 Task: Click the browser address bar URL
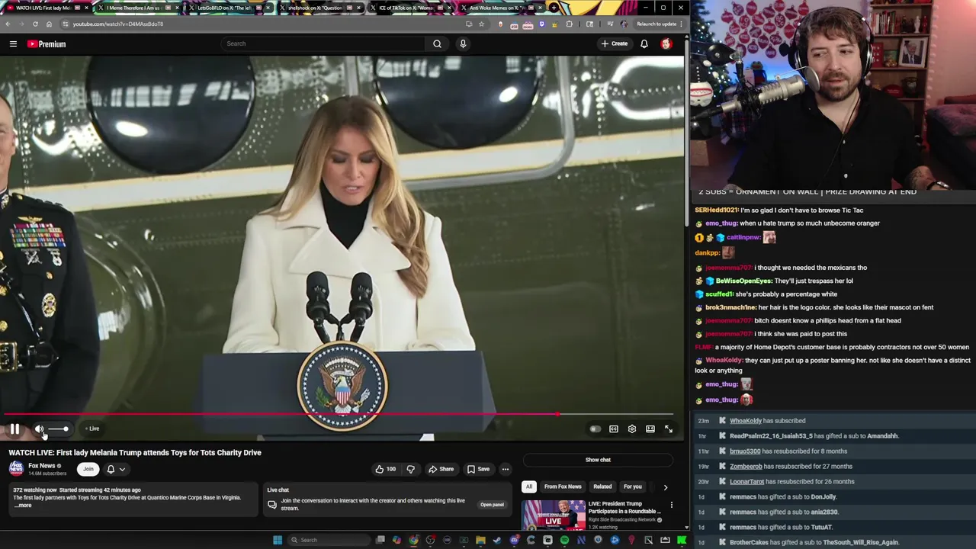point(117,24)
